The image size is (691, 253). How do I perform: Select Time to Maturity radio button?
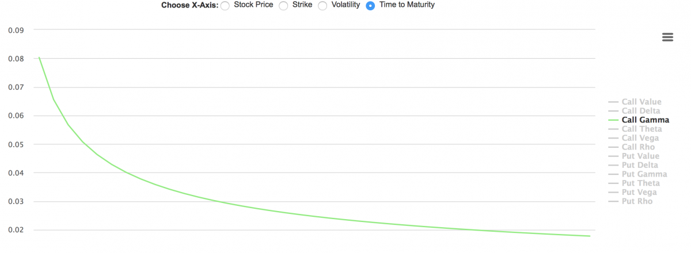click(x=370, y=5)
